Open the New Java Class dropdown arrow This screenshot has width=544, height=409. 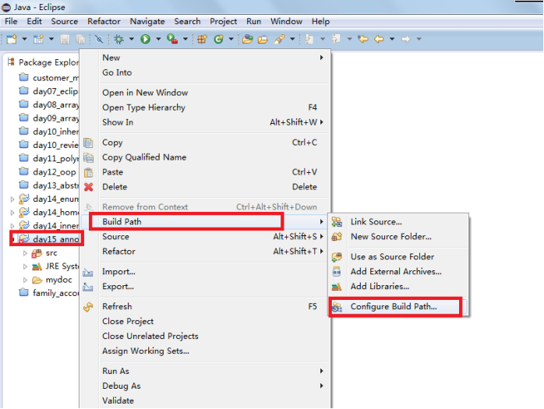231,39
